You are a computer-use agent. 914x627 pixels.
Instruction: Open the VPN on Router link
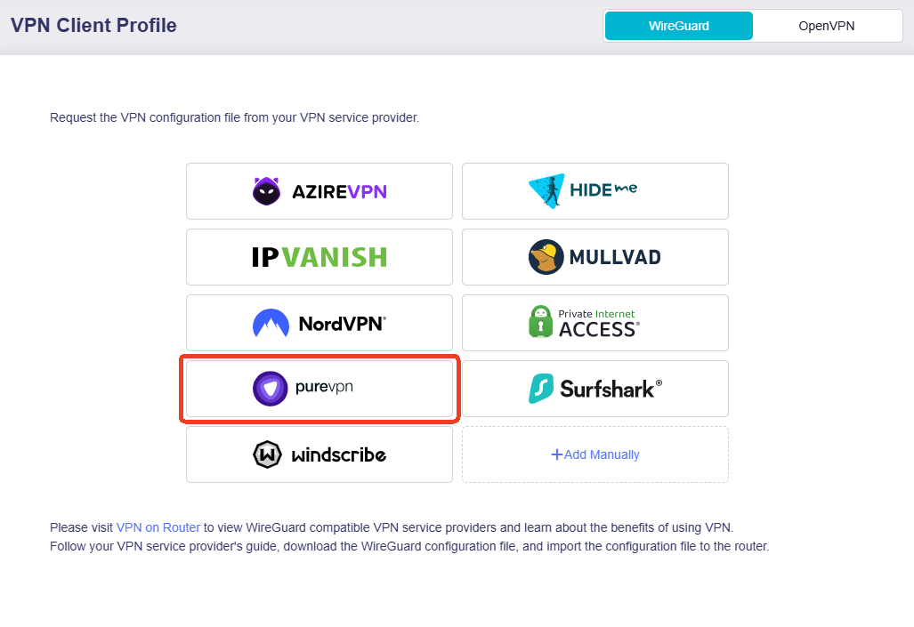(158, 527)
